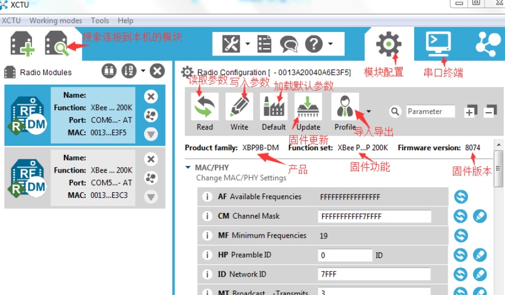Refresh MF Minimum Frequencies value
The width and height of the screenshot is (505, 295).
[461, 236]
